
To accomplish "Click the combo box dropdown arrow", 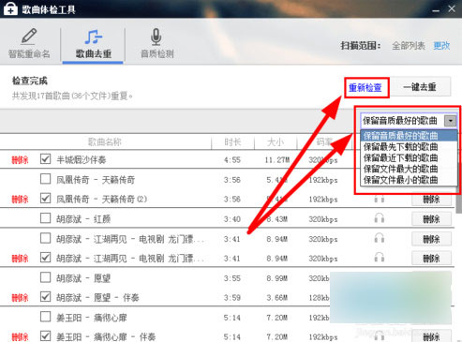I will click(451, 121).
